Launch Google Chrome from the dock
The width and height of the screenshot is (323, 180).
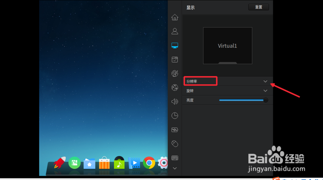click(x=149, y=163)
